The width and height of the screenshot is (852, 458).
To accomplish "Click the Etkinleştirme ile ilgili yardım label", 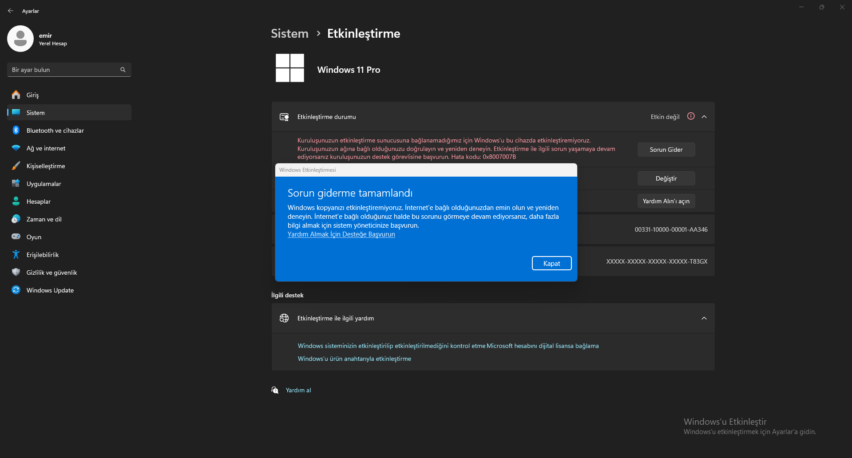I will 336,318.
